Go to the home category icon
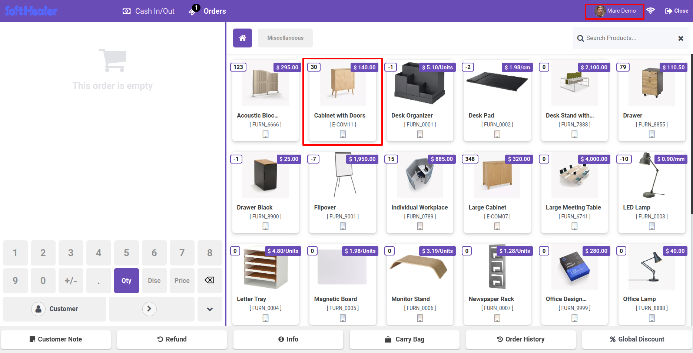The height and width of the screenshot is (353, 693). (242, 38)
